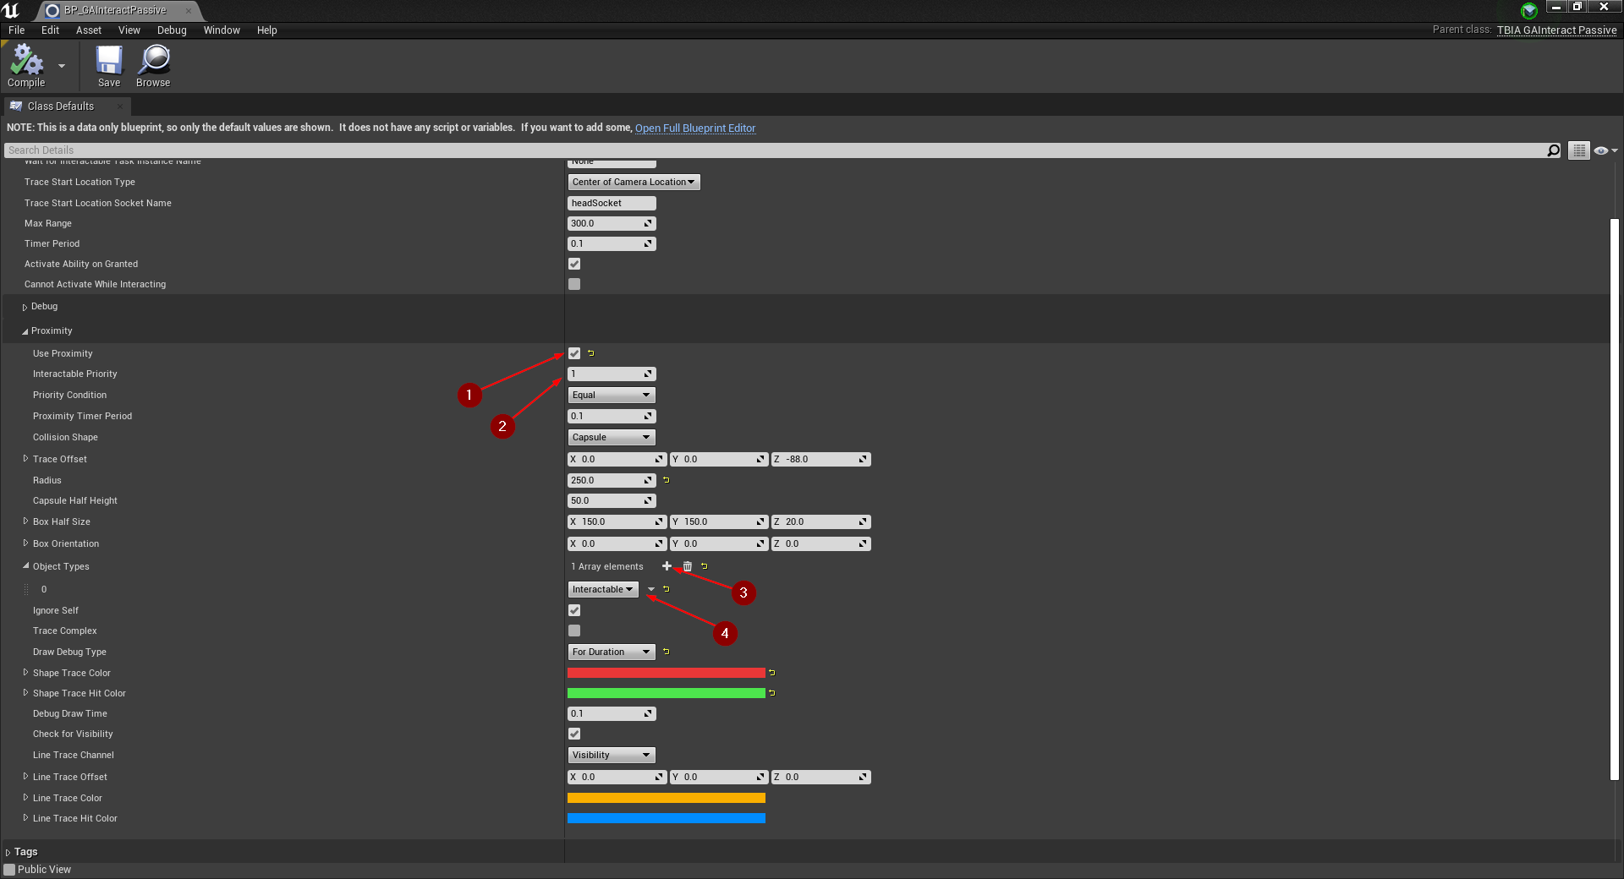Add element to Object Types array

(667, 566)
